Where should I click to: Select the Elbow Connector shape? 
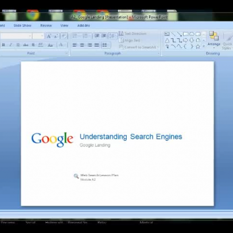173,41
